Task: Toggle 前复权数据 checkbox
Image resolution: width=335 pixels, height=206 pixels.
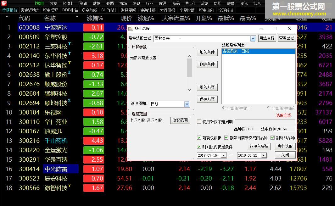Action: (x=199, y=138)
